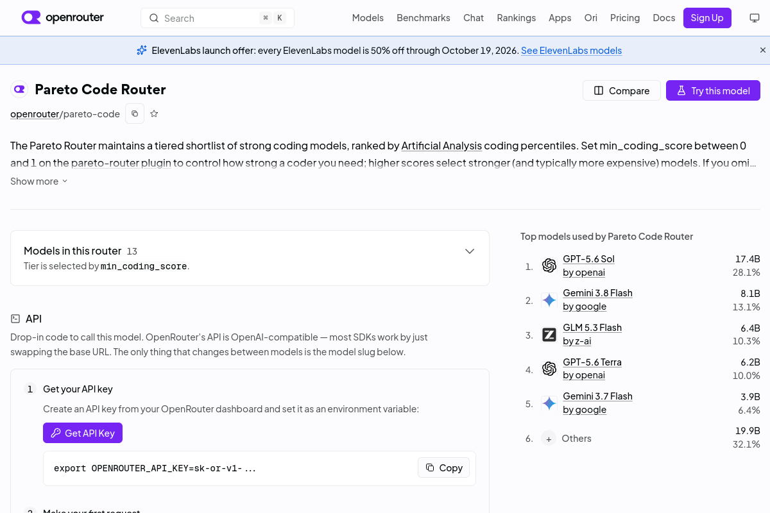The width and height of the screenshot is (770, 513).
Task: Click Try this model button
Action: click(x=713, y=90)
